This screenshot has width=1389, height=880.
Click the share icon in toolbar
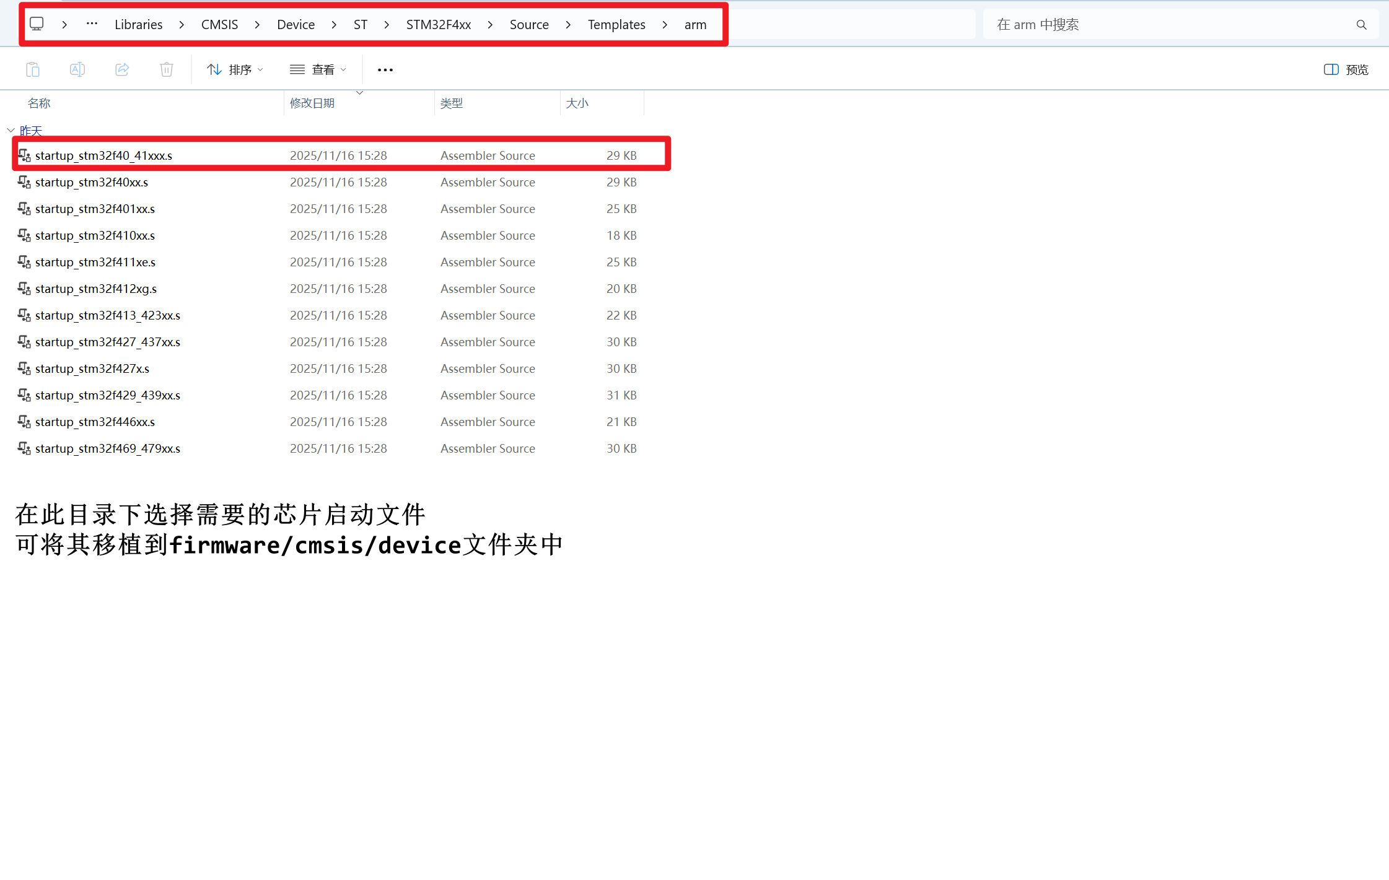[x=122, y=69]
